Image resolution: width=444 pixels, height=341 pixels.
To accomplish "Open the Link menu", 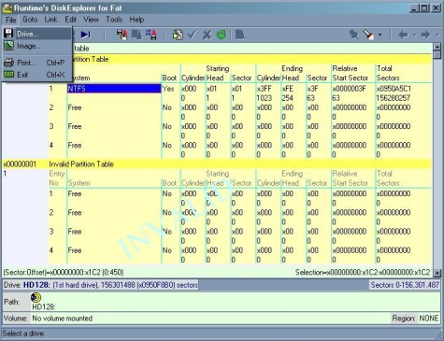I will coord(50,20).
